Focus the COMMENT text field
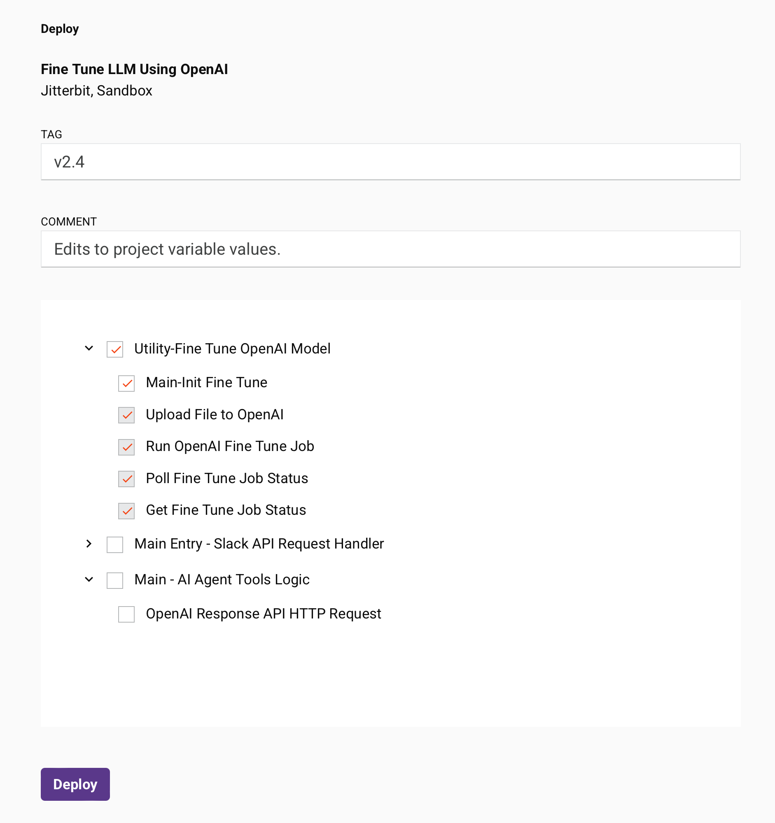The image size is (775, 823). (x=390, y=249)
